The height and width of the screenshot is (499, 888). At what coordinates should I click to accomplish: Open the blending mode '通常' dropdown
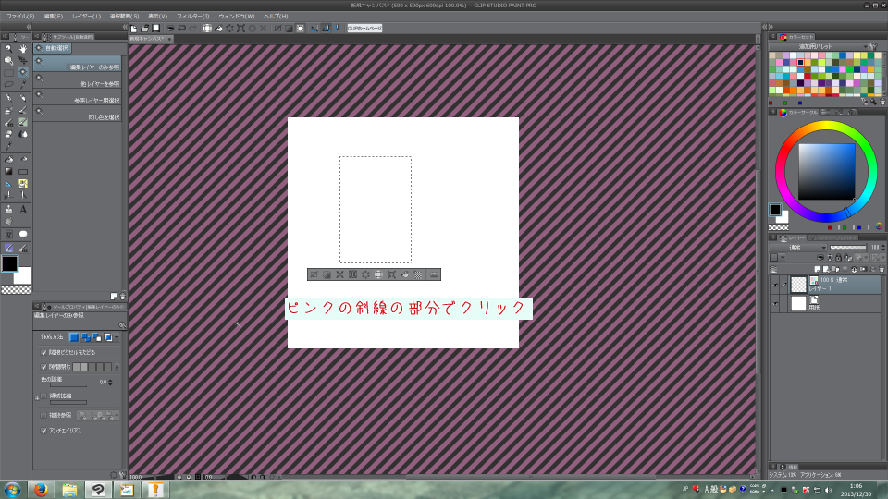point(799,248)
